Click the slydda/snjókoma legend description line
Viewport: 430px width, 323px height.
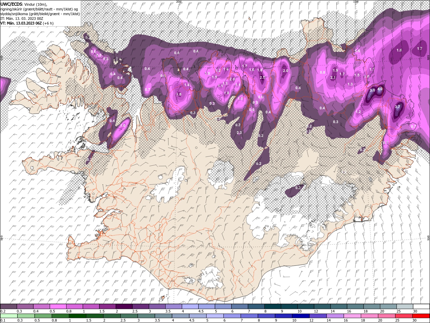(40, 14)
